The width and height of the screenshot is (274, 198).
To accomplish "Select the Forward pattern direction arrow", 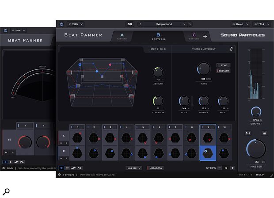I will coord(61,168).
